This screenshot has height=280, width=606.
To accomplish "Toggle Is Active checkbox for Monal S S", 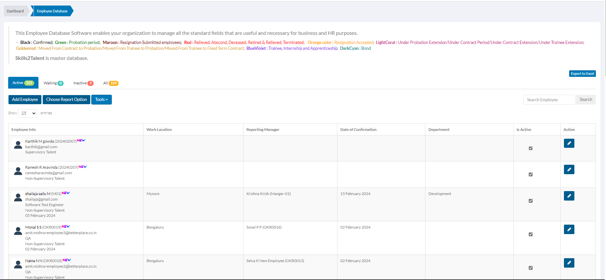I will tap(530, 234).
